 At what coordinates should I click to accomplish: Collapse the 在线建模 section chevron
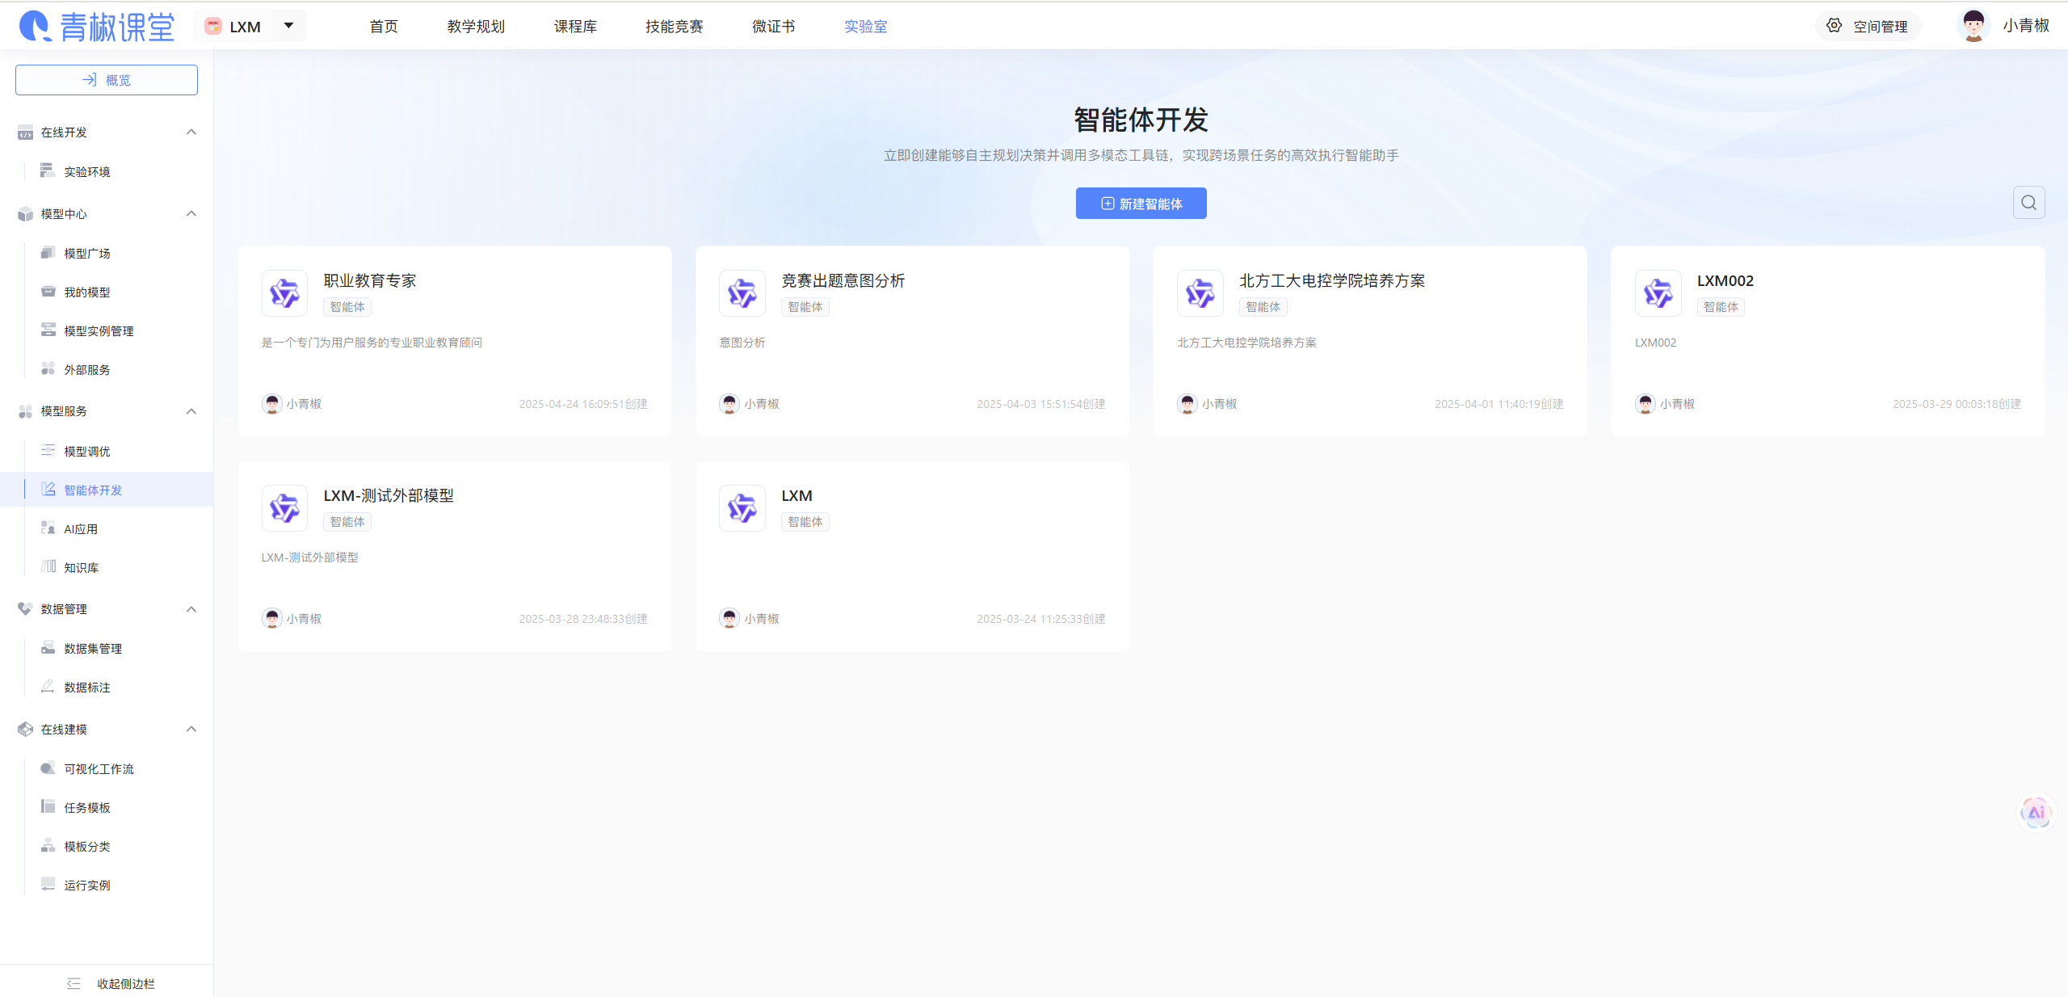[191, 729]
